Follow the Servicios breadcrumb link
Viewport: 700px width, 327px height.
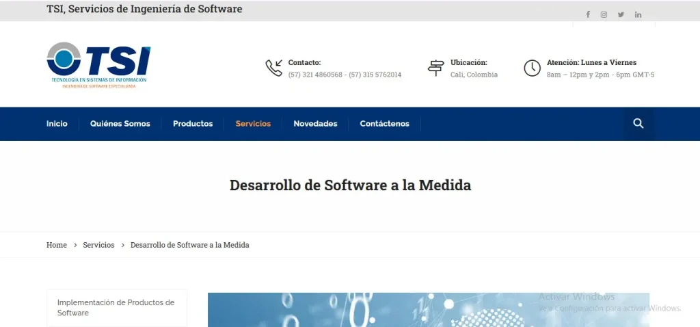pyautogui.click(x=98, y=245)
